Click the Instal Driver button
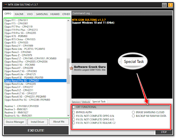Image resolution: width=176 pixels, height=138 pixels. [x=37, y=122]
